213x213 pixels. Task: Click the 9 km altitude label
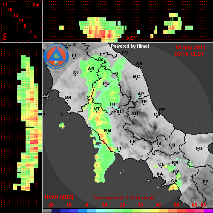click(25, 26)
